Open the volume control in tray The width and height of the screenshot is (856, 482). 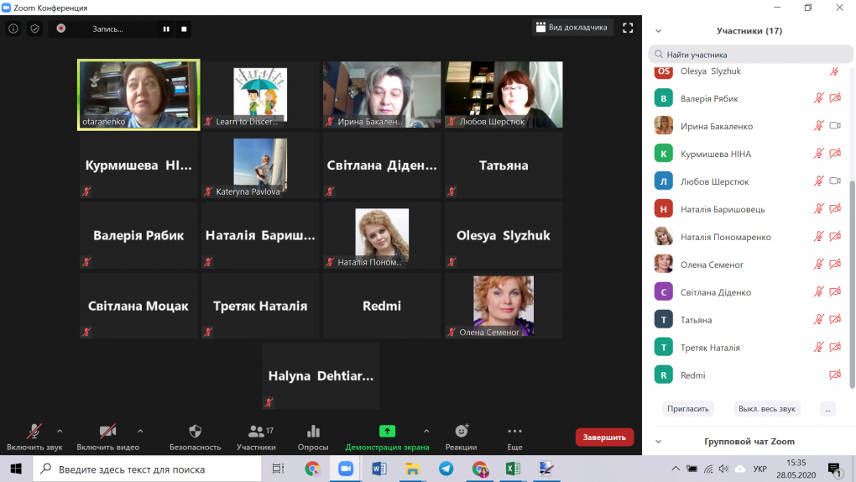[724, 469]
